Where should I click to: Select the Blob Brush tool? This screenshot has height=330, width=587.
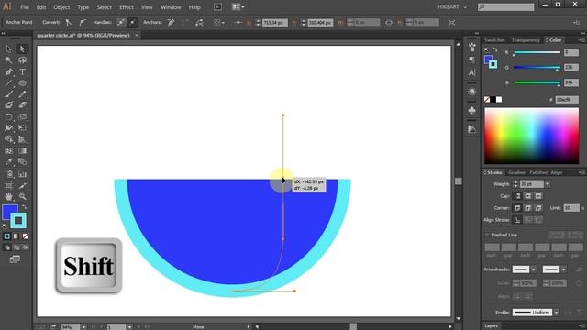pos(8,105)
